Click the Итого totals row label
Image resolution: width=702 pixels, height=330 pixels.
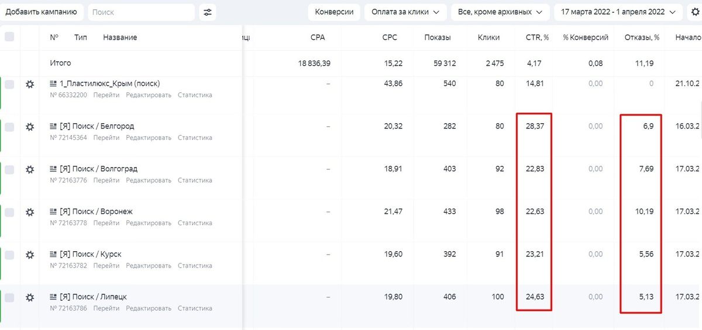[x=60, y=63]
